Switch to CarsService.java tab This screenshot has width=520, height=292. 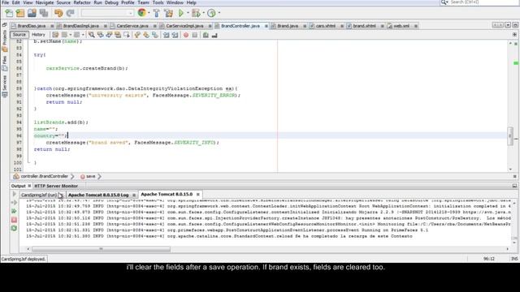click(132, 26)
